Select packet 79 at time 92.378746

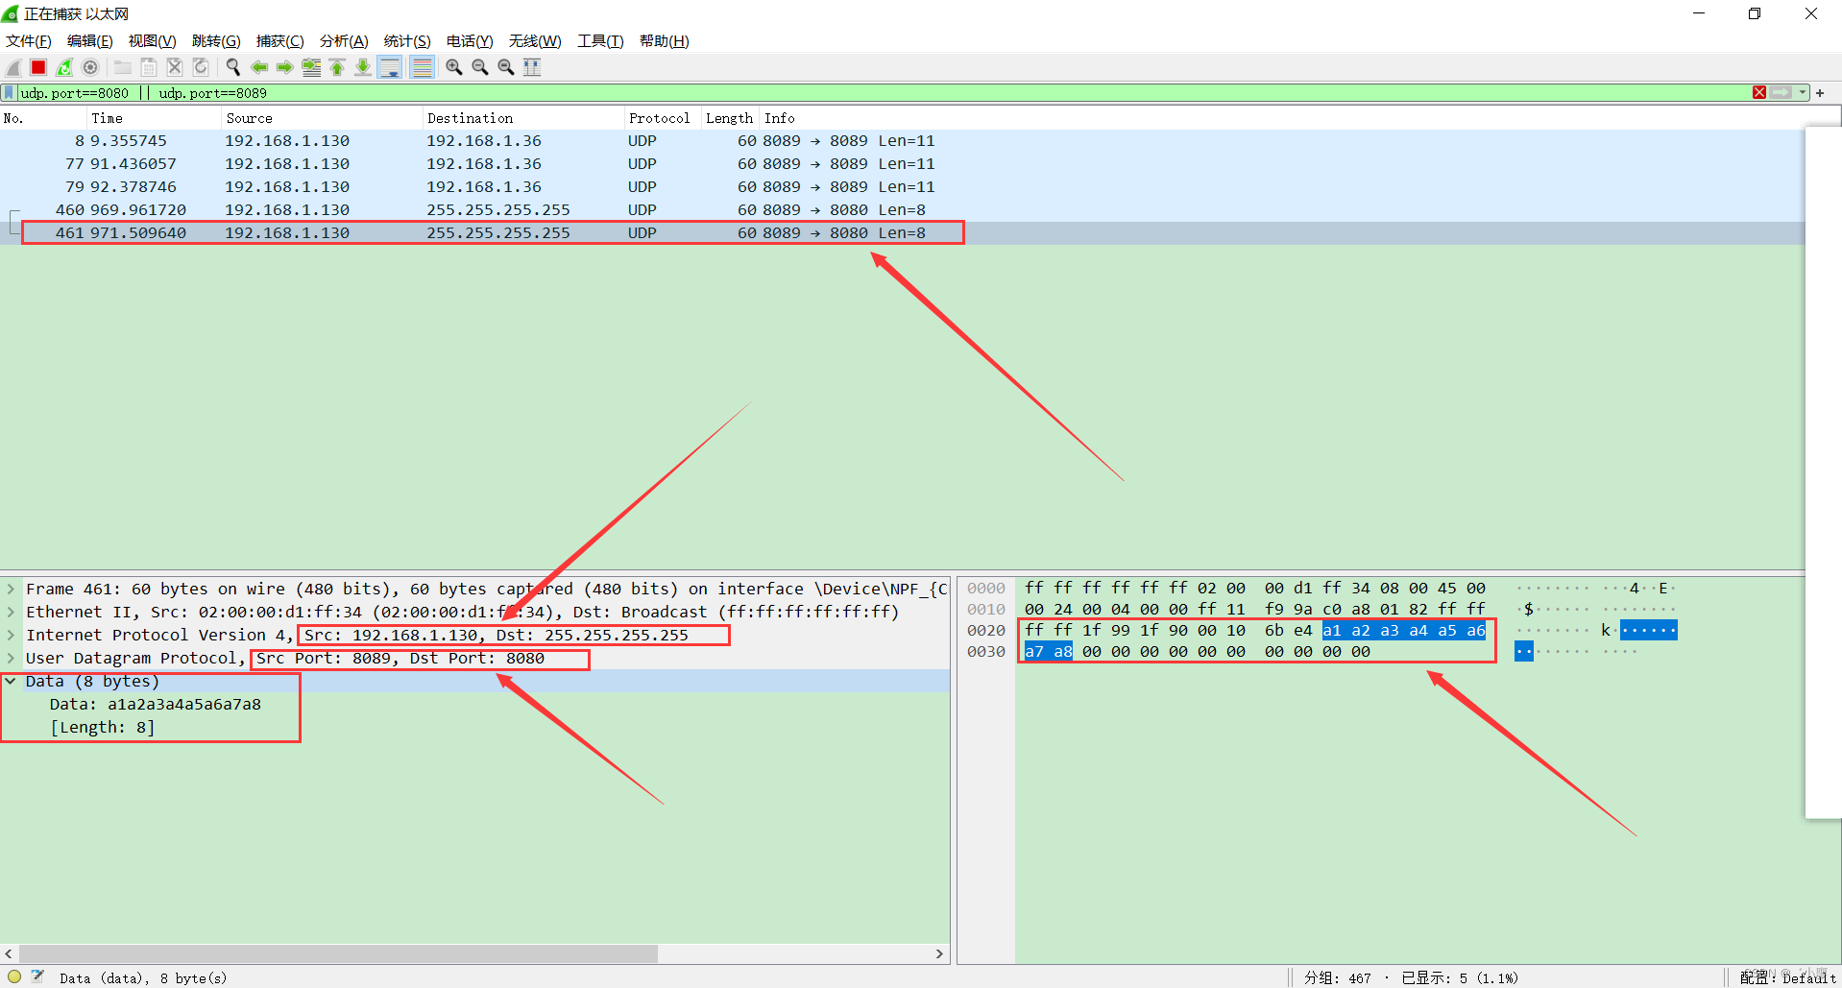click(902, 187)
